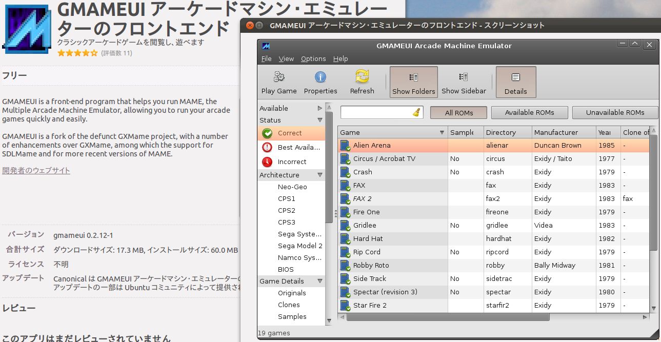This screenshot has height=342, width=661.
Task: Select CPS2 architecture folder
Action: pos(287,210)
